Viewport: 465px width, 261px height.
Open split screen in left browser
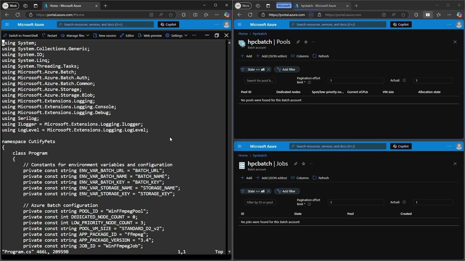tap(195, 15)
